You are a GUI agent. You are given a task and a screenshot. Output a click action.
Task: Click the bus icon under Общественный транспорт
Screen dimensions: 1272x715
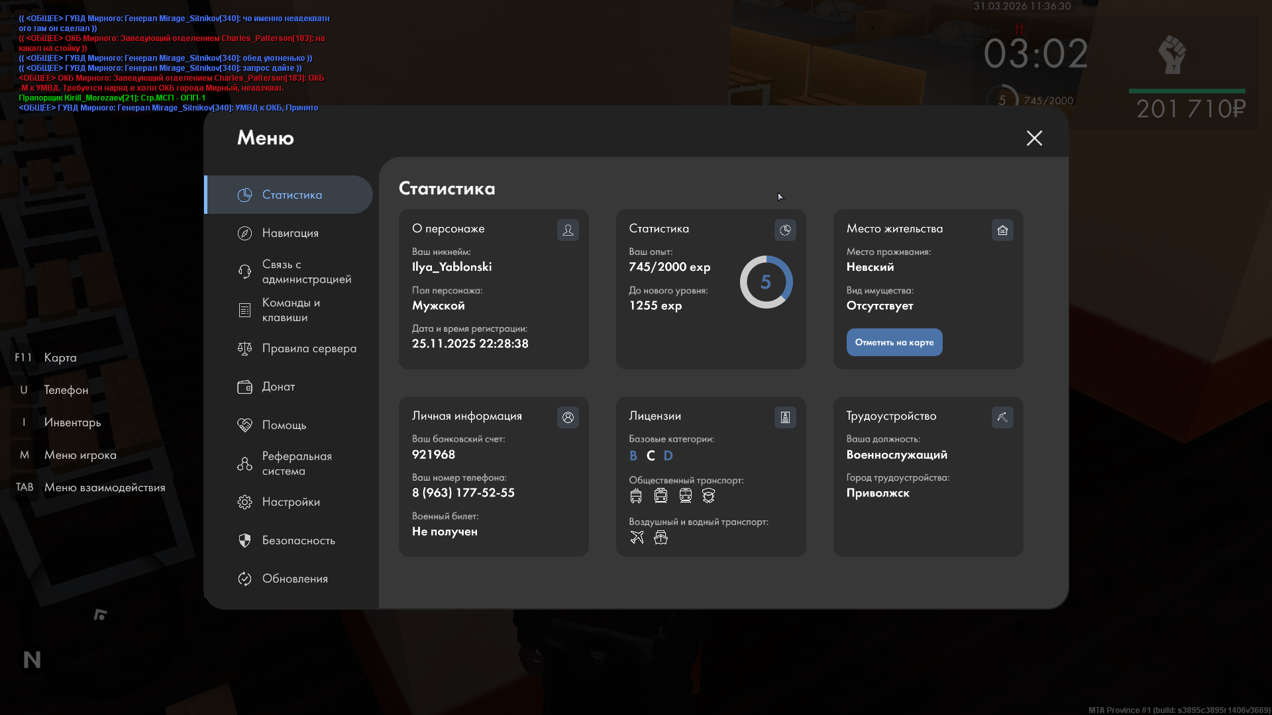[636, 495]
